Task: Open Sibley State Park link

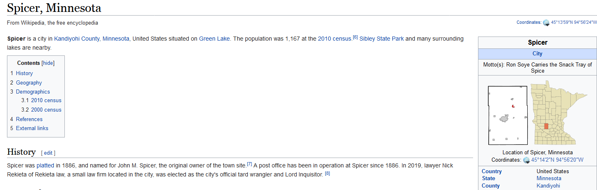Action: pos(382,39)
